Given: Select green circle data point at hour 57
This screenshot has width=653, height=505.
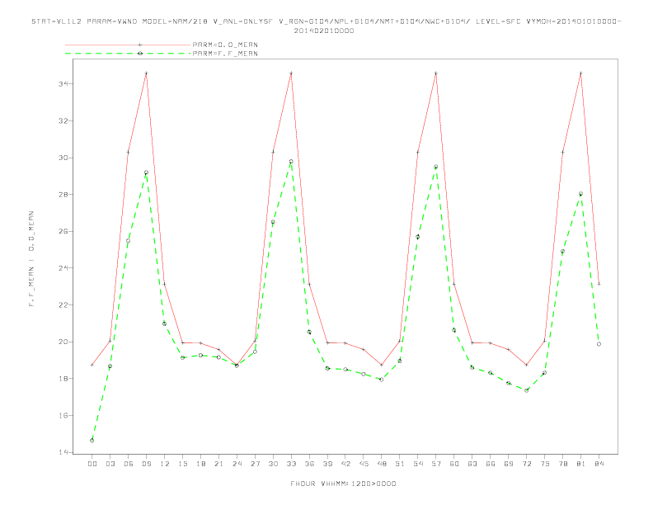Looking at the screenshot, I should pos(436,167).
